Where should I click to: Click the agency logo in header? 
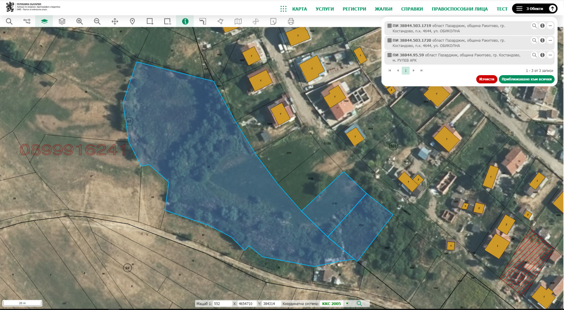coord(33,7)
